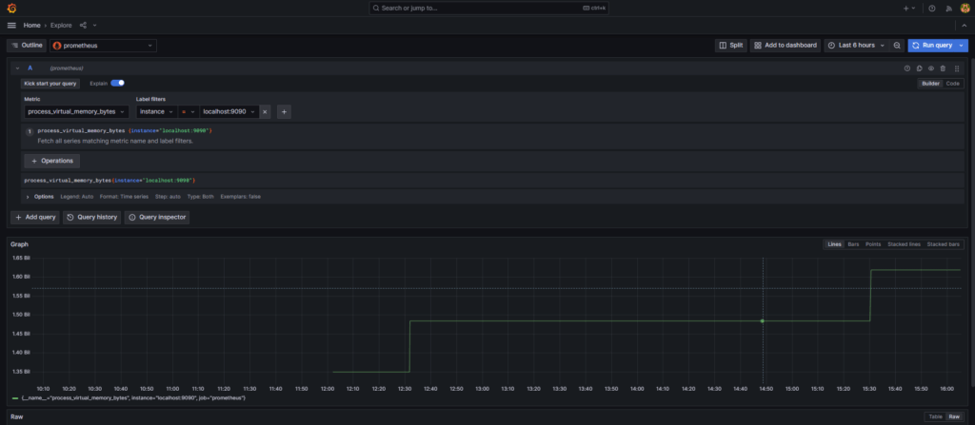Click the Grafana logo
This screenshot has width=975, height=425.
(11, 8)
